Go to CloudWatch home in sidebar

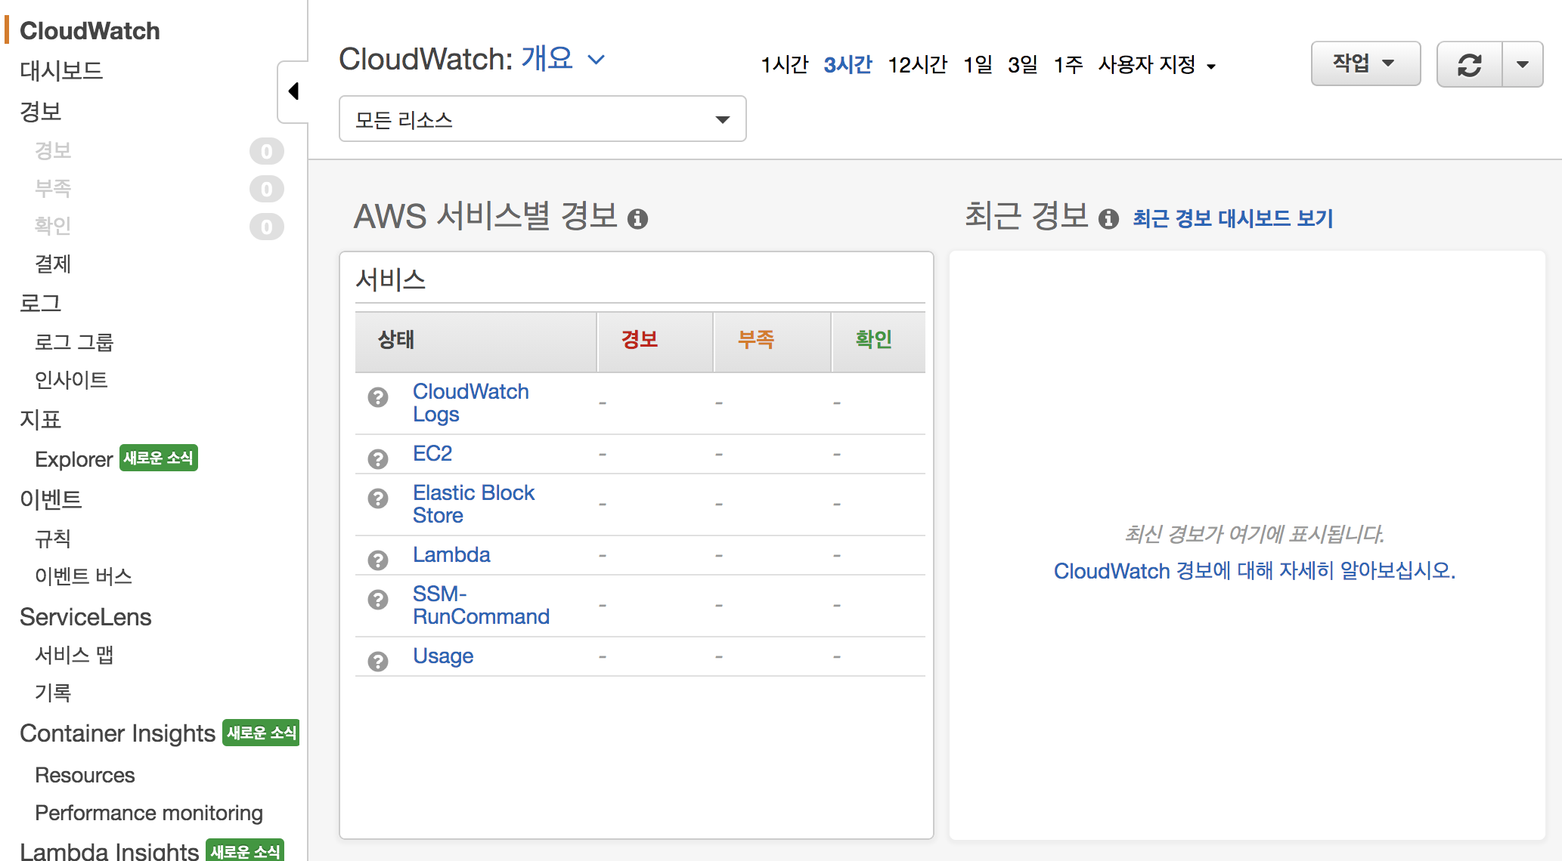90,31
